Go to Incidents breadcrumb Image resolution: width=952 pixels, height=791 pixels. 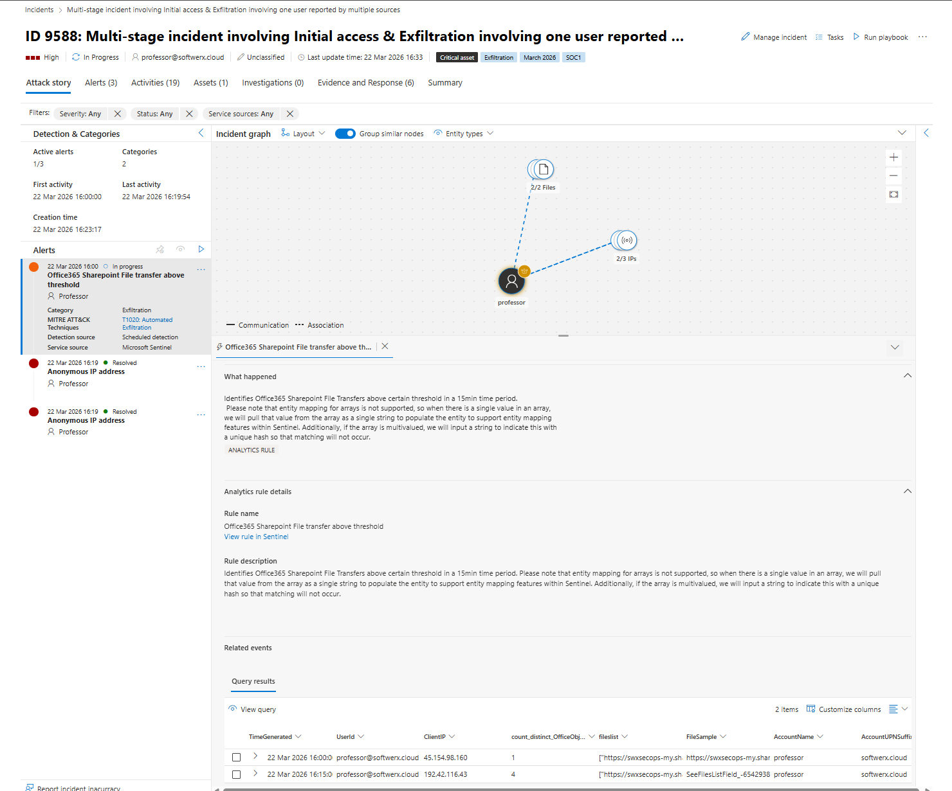click(x=39, y=10)
